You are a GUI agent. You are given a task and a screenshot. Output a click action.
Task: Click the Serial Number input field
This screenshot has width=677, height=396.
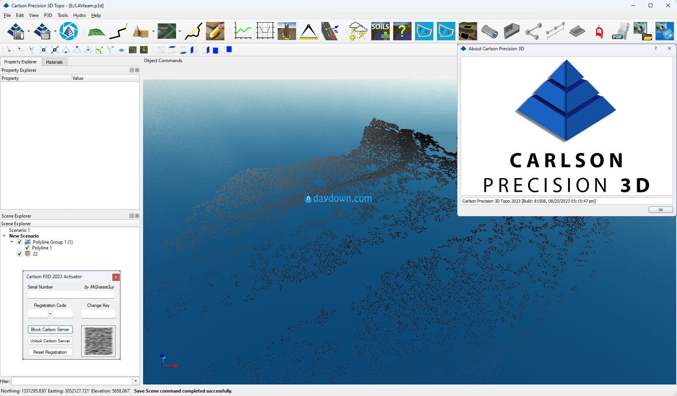point(71,294)
